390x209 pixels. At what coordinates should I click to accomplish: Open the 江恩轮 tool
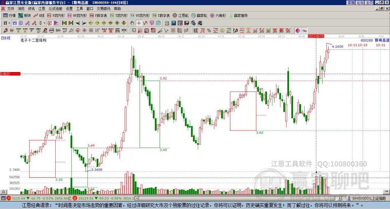(x=181, y=15)
